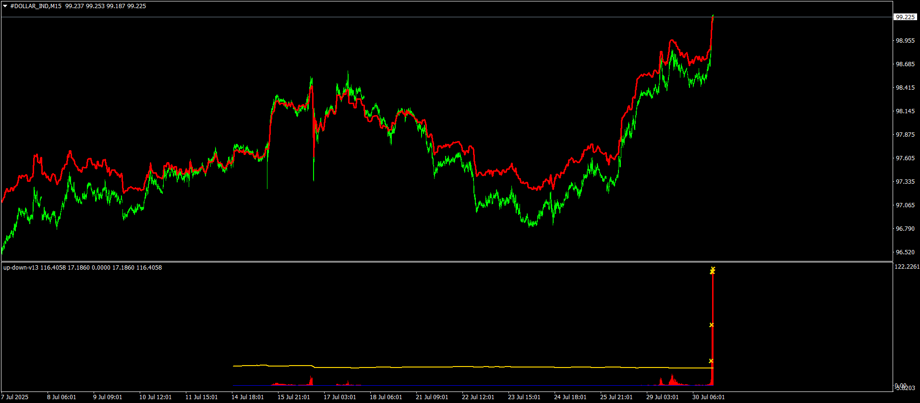Image resolution: width=920 pixels, height=403 pixels.
Task: Click the 14 Jul 18:01 time label
Action: [x=247, y=397]
